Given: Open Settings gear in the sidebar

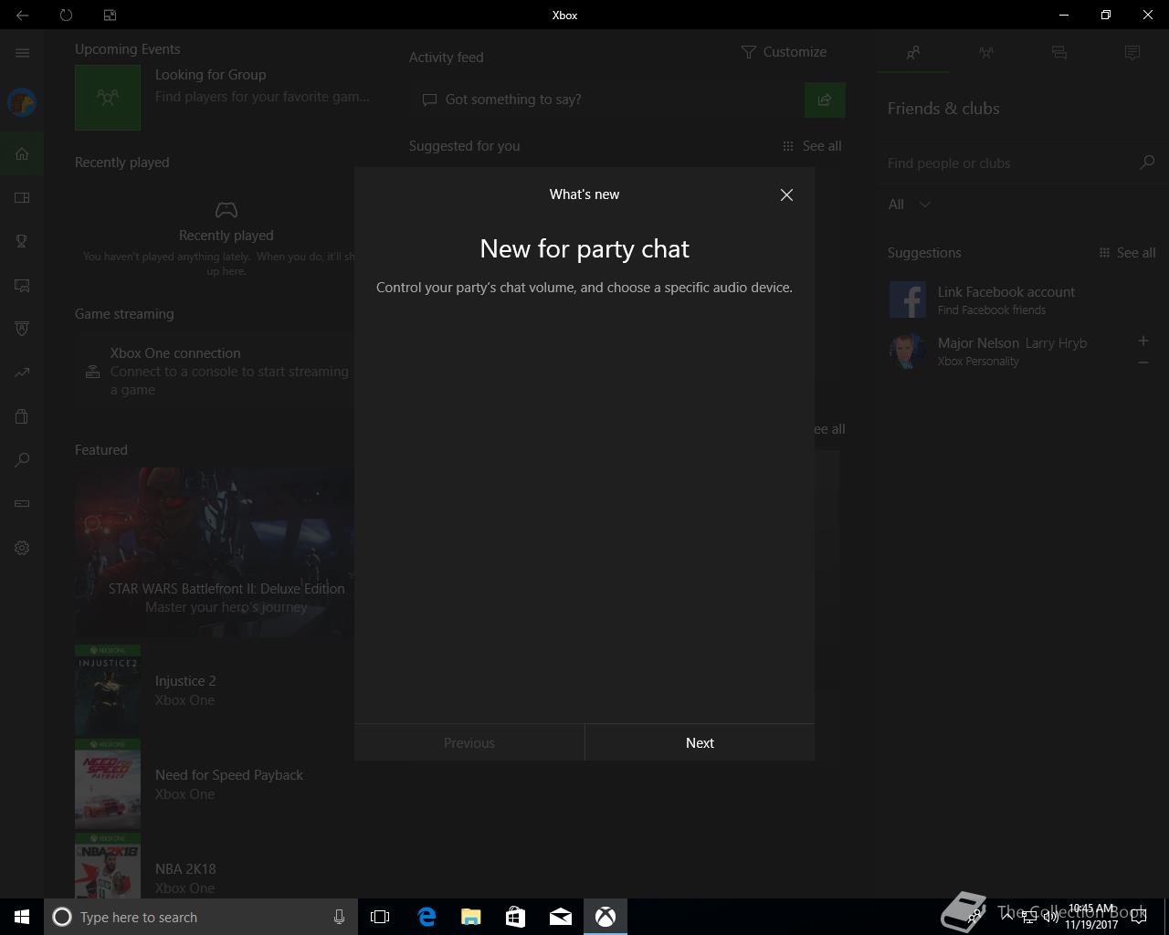Looking at the screenshot, I should (x=22, y=548).
